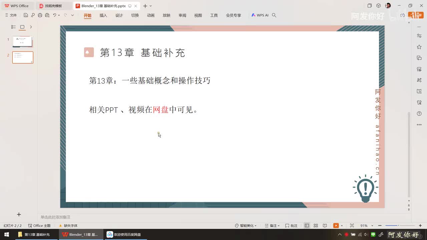
Task: Select the 会员专享 ribbon tab
Action: (234, 15)
